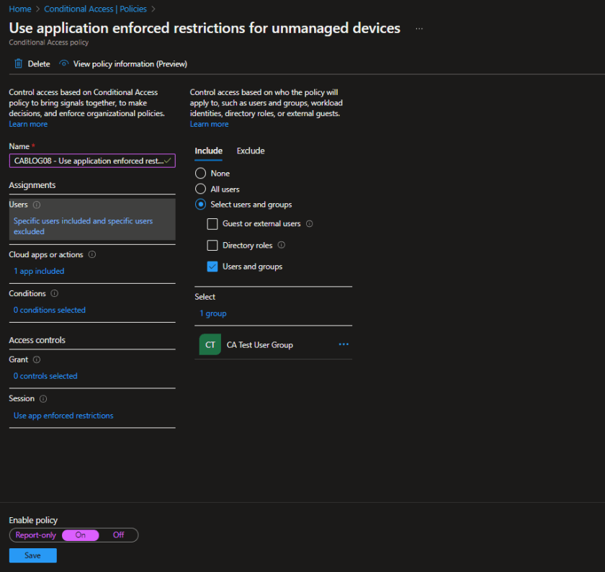Open the 1 app included link
This screenshot has width=605, height=572.
click(x=39, y=270)
